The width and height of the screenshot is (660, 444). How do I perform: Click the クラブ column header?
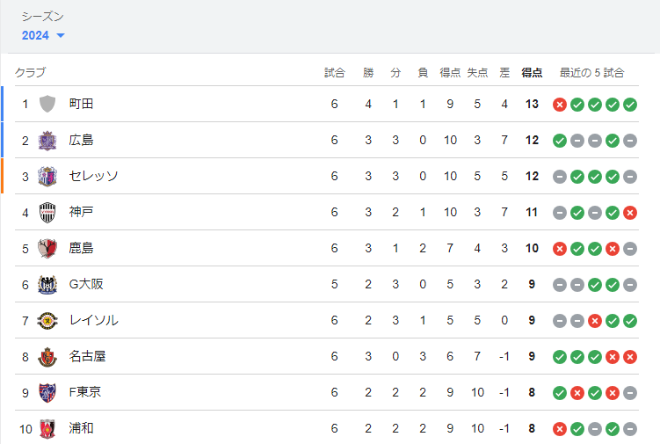coord(31,72)
